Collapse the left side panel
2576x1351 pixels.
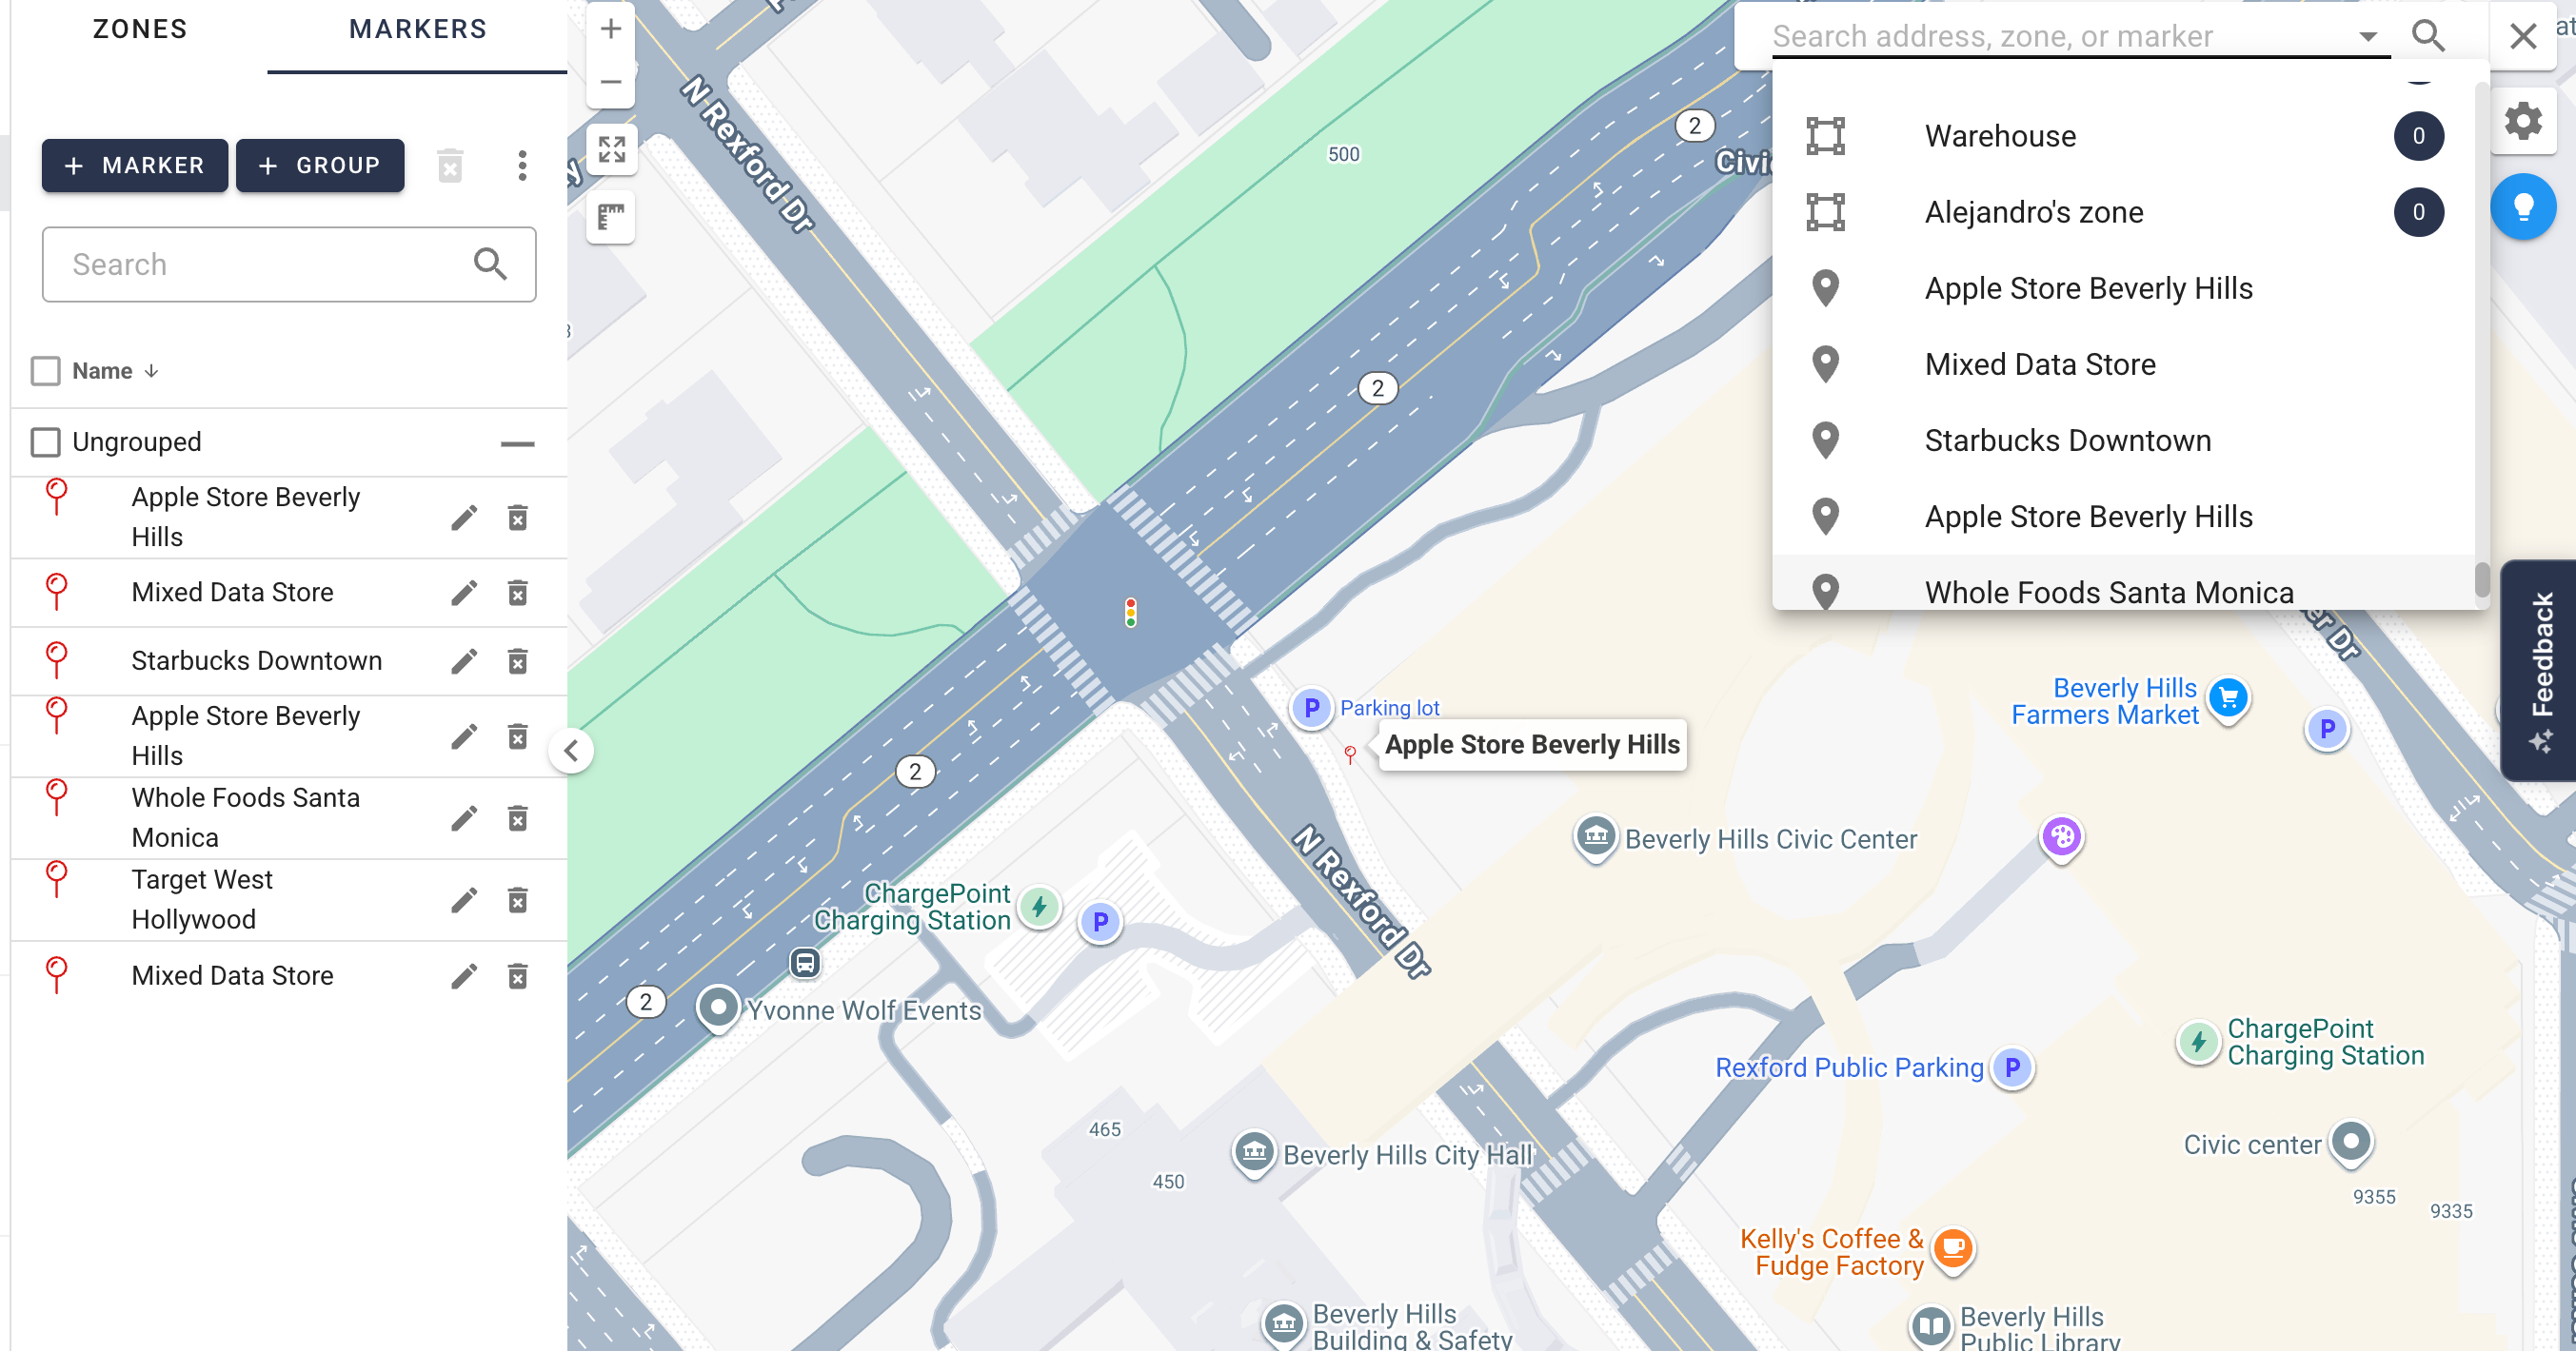(x=571, y=752)
